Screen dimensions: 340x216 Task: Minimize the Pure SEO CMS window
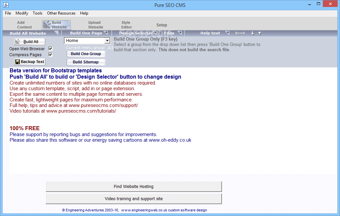310,4
